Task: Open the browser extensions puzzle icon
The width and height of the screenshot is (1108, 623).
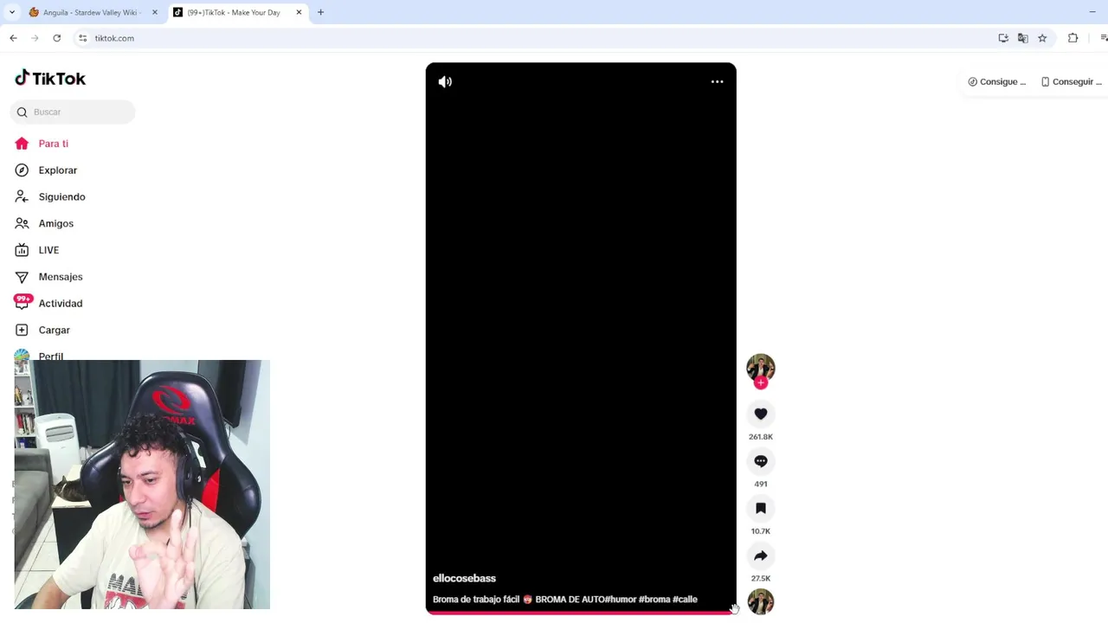Action: [1073, 38]
